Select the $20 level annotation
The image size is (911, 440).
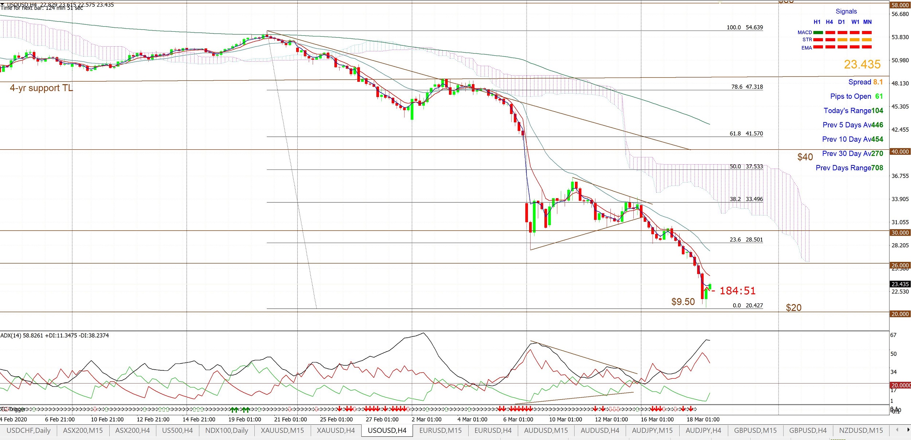794,308
